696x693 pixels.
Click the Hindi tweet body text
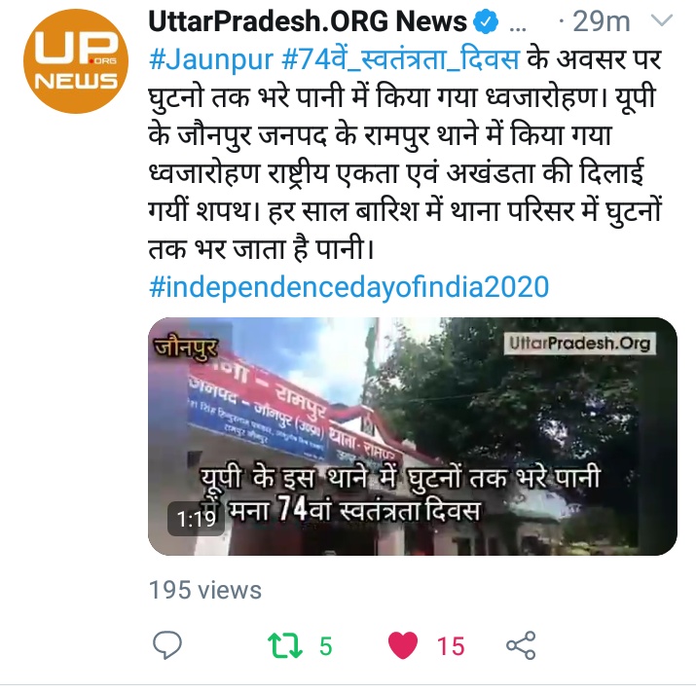tap(405, 154)
